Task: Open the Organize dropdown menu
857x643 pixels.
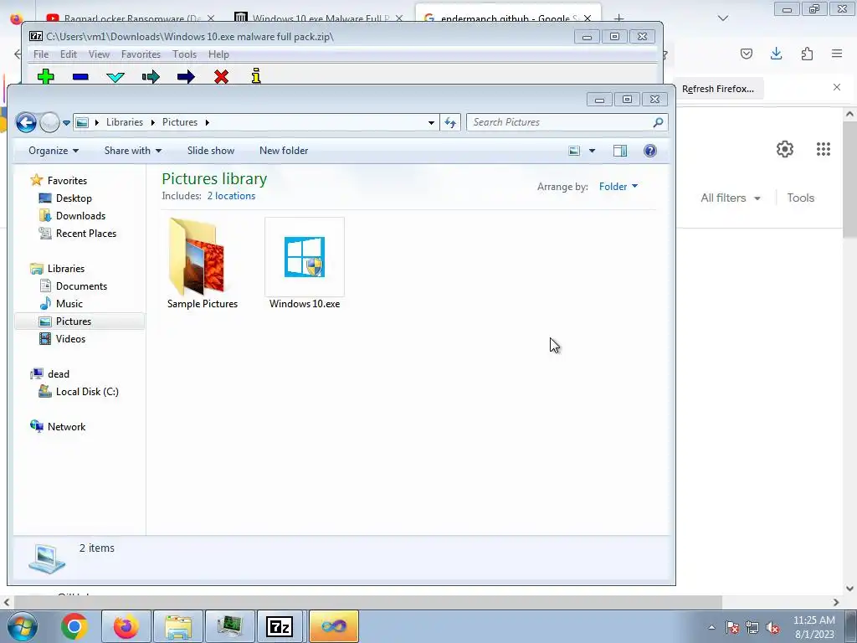Action: point(54,151)
